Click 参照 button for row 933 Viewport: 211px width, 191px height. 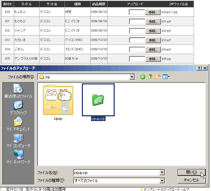point(153,40)
